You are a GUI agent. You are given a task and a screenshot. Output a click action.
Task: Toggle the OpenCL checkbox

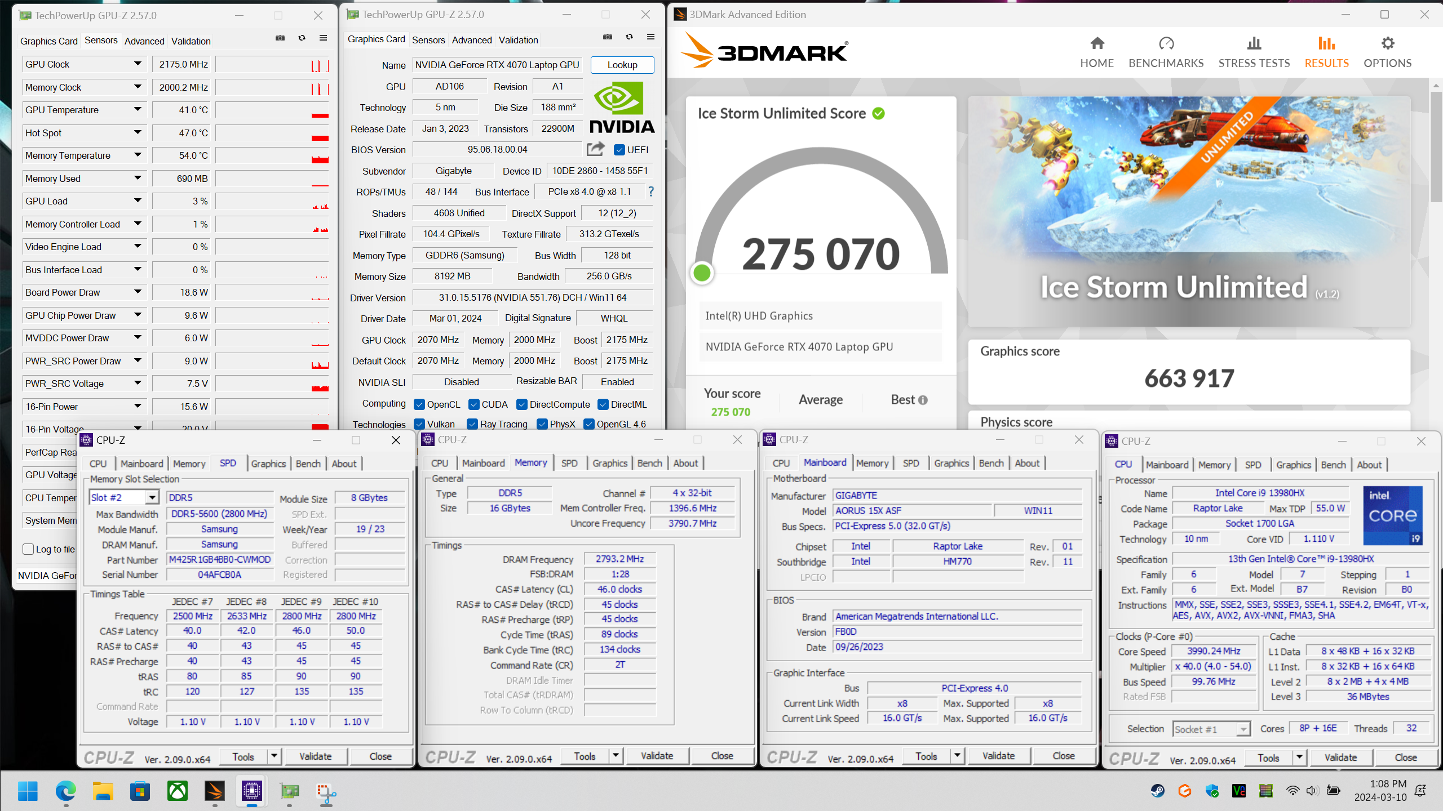[x=419, y=404]
